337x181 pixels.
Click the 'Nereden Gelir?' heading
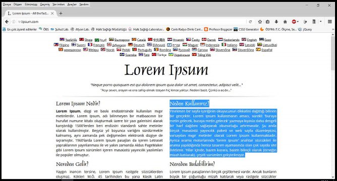point(72,164)
